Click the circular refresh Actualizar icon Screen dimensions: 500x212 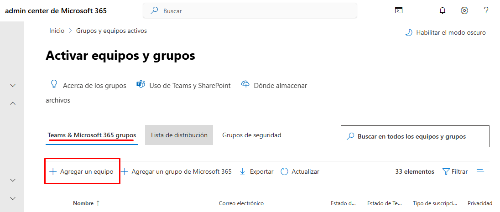[284, 171]
